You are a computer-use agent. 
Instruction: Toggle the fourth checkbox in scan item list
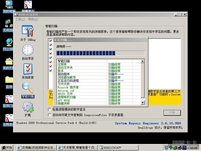[x=51, y=53]
